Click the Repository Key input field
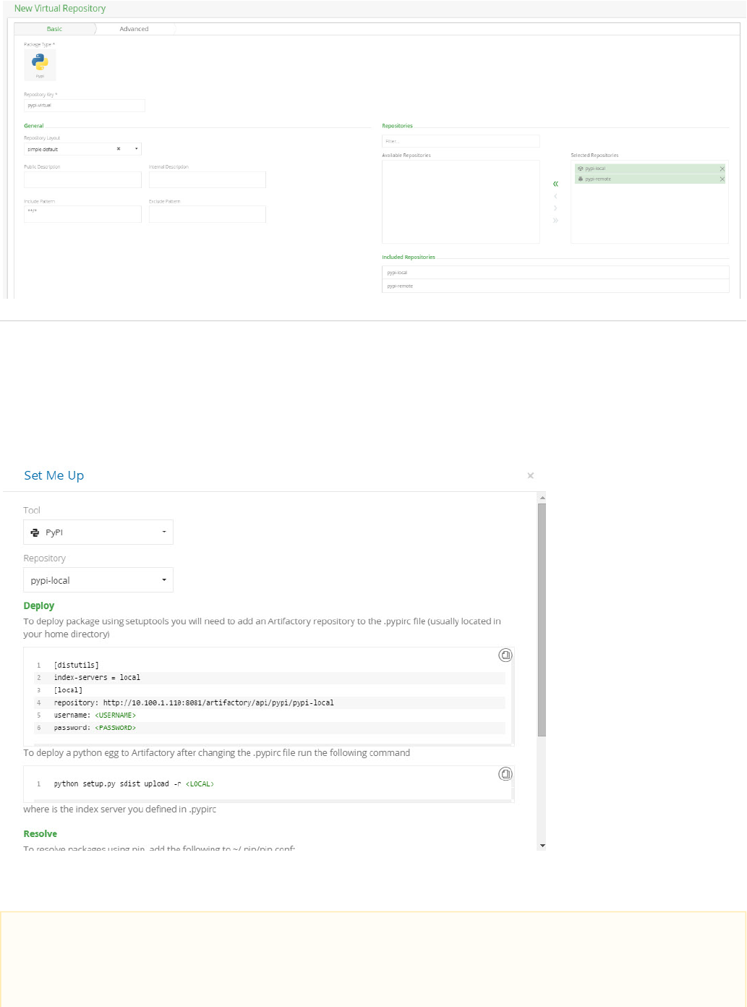 pyautogui.click(x=85, y=106)
